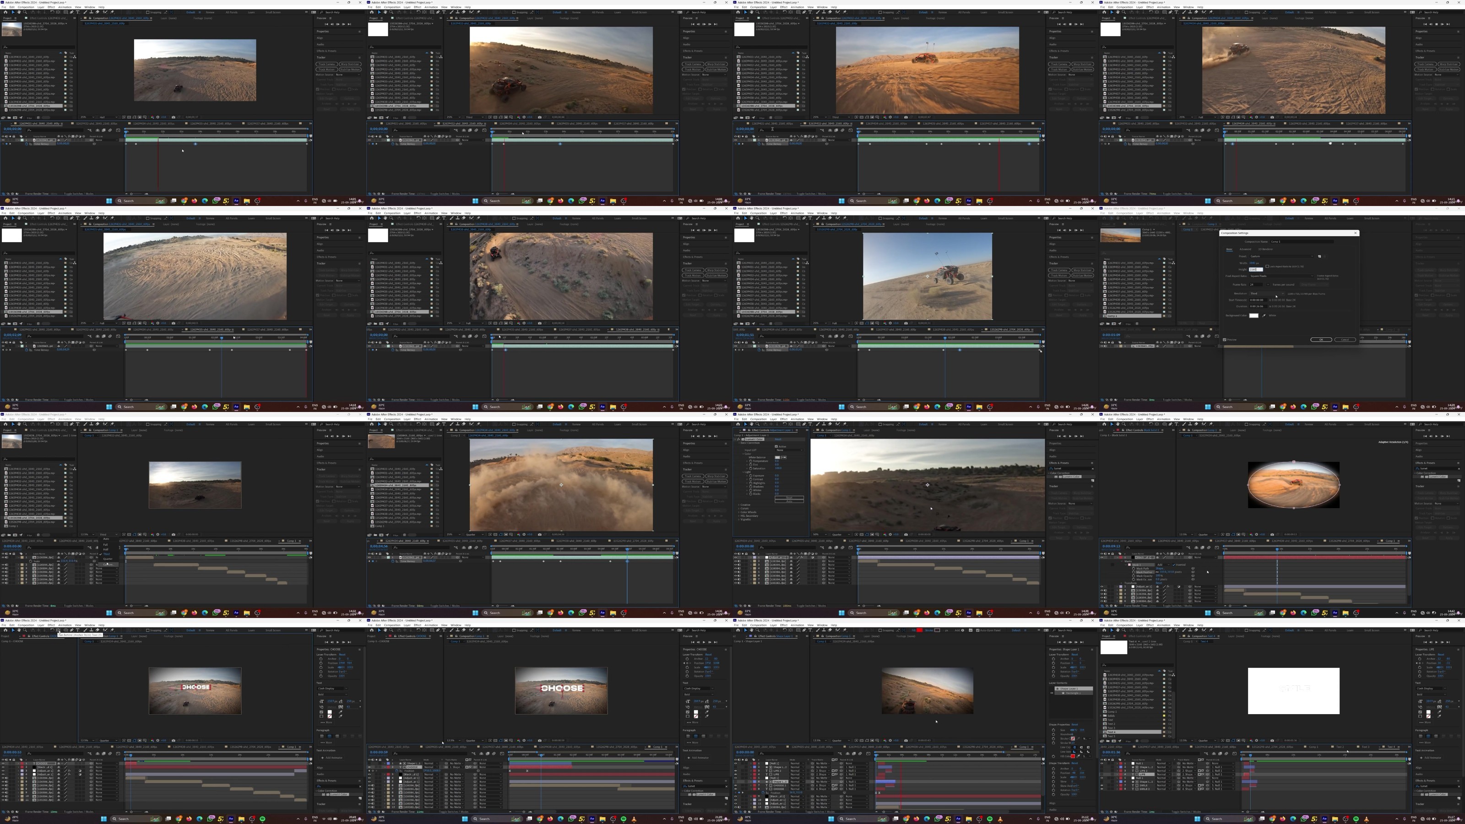Select Puppet Pin tool in Pan Behind tooltip window

(113, 630)
